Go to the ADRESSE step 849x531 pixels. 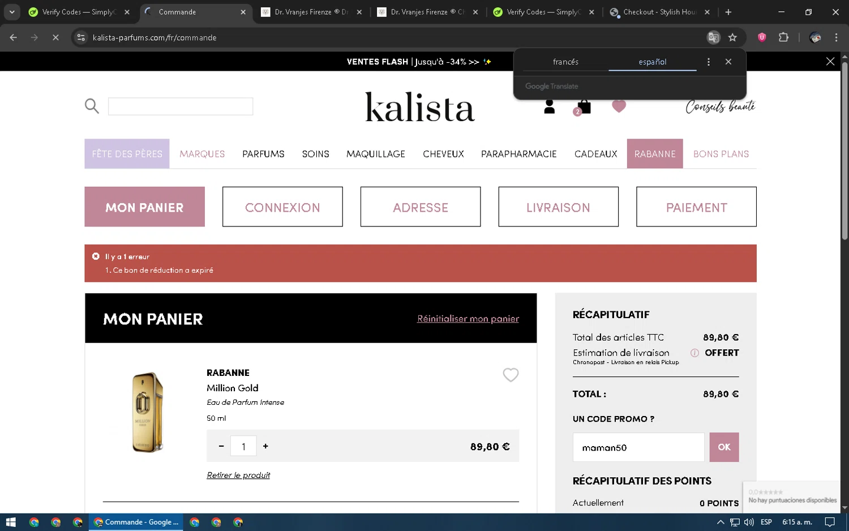pyautogui.click(x=421, y=207)
